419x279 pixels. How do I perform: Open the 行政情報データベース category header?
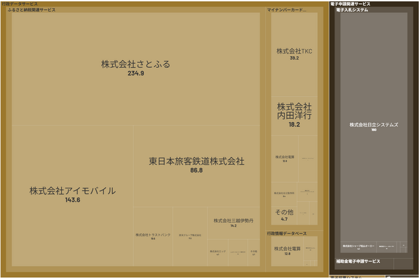tap(287, 233)
